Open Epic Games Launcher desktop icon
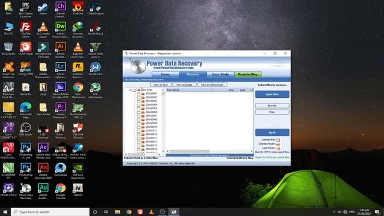 (26, 10)
